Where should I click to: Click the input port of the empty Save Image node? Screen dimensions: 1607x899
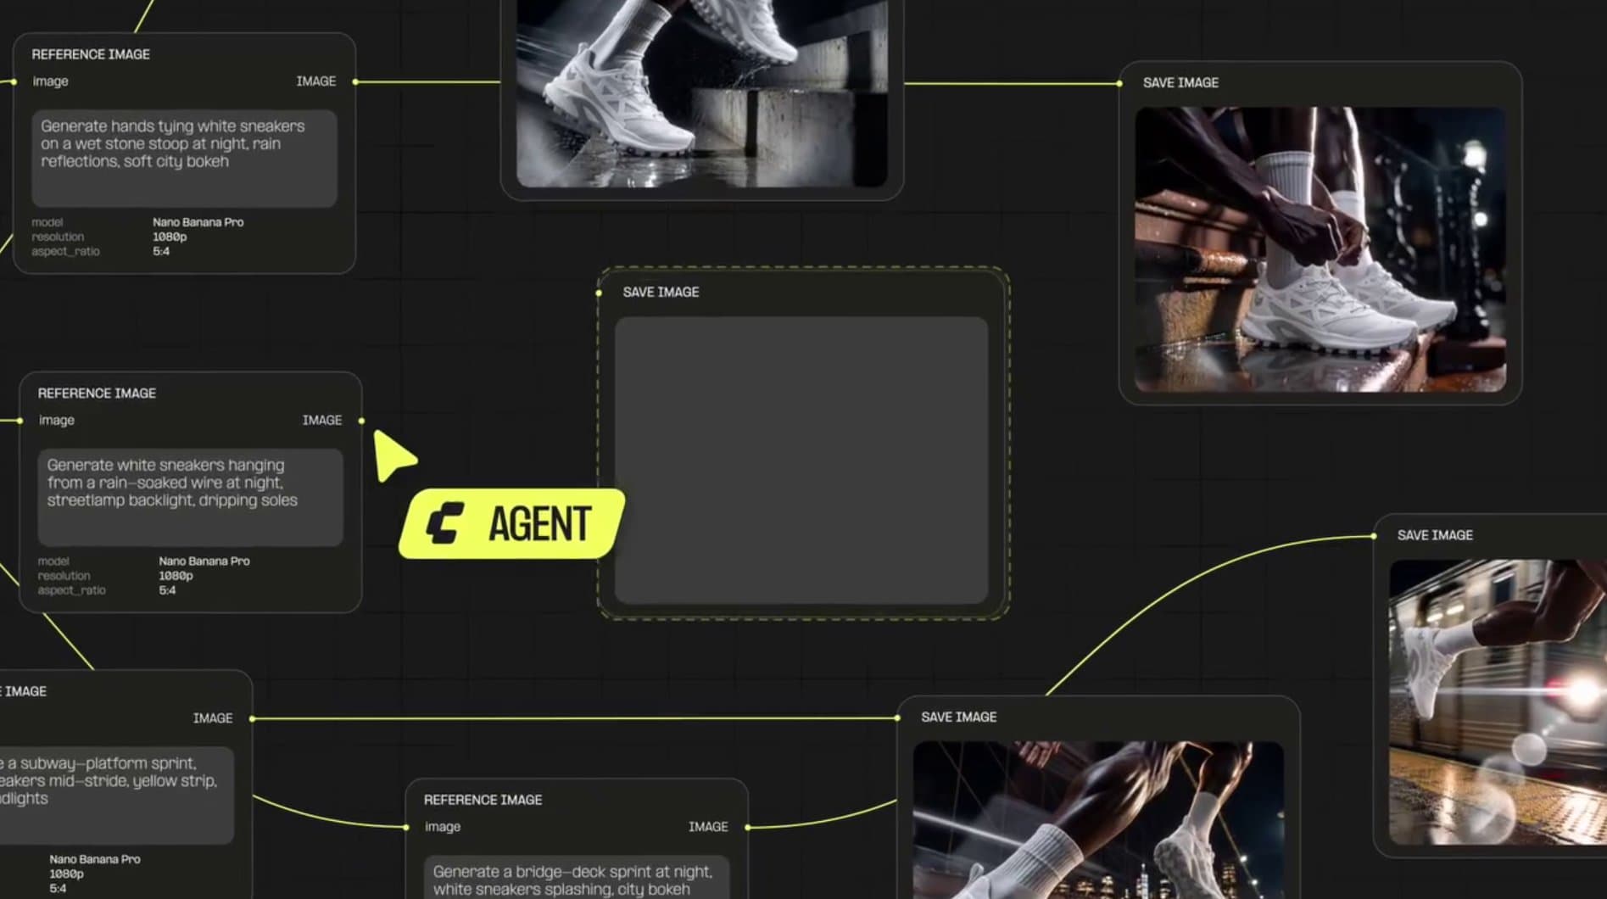(599, 293)
